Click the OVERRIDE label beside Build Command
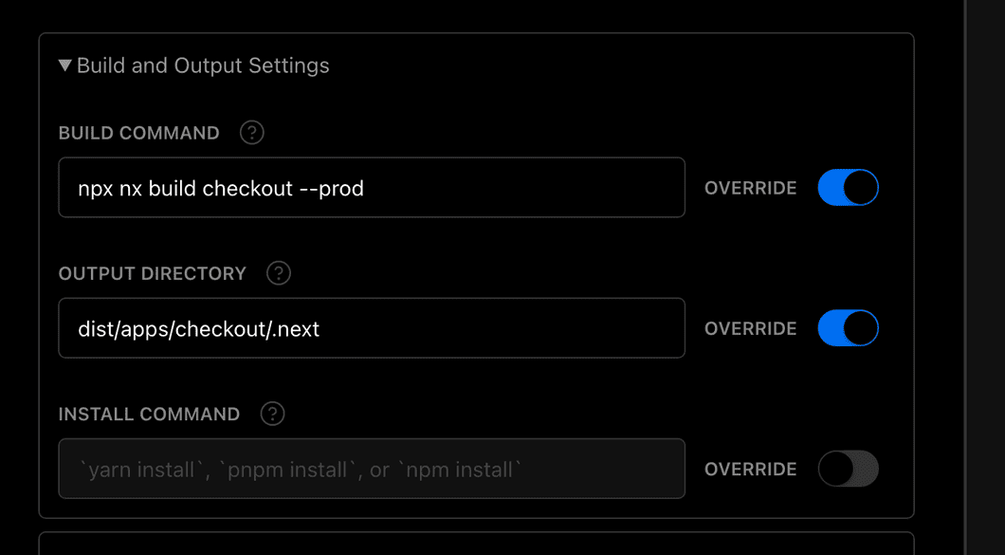This screenshot has width=1005, height=555. (x=750, y=188)
